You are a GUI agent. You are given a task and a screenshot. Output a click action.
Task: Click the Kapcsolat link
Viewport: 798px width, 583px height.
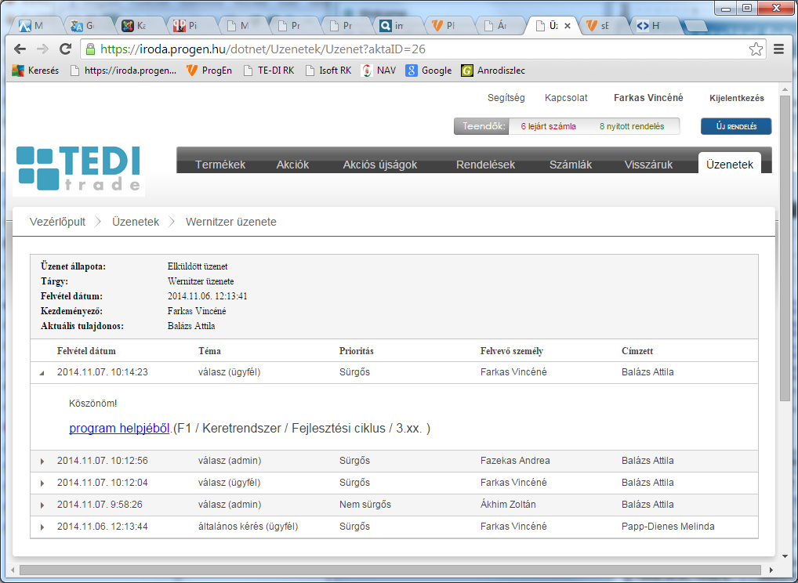coord(566,98)
